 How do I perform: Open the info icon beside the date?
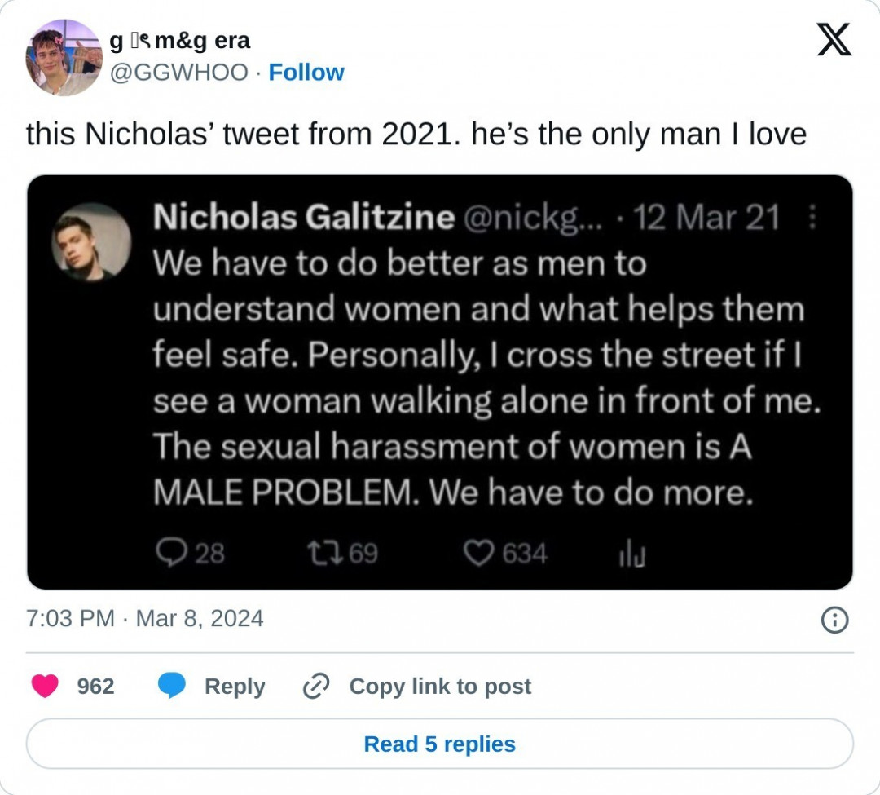[833, 621]
